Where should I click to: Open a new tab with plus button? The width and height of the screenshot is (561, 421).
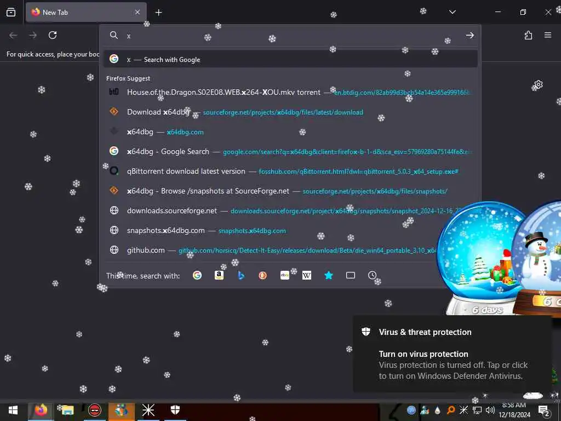tap(158, 13)
